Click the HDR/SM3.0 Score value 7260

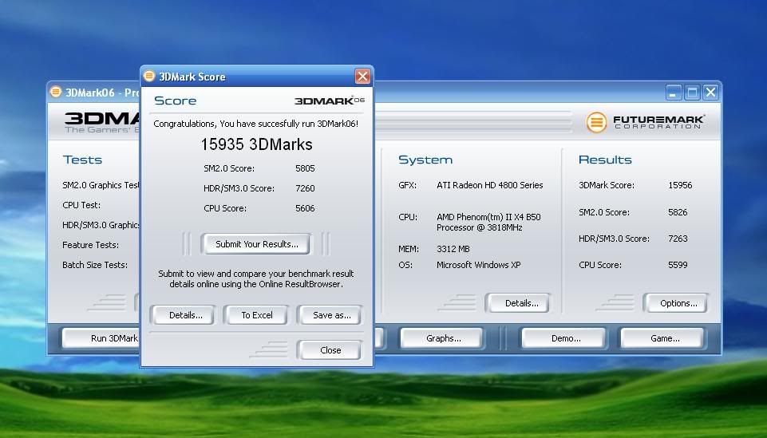(x=305, y=188)
